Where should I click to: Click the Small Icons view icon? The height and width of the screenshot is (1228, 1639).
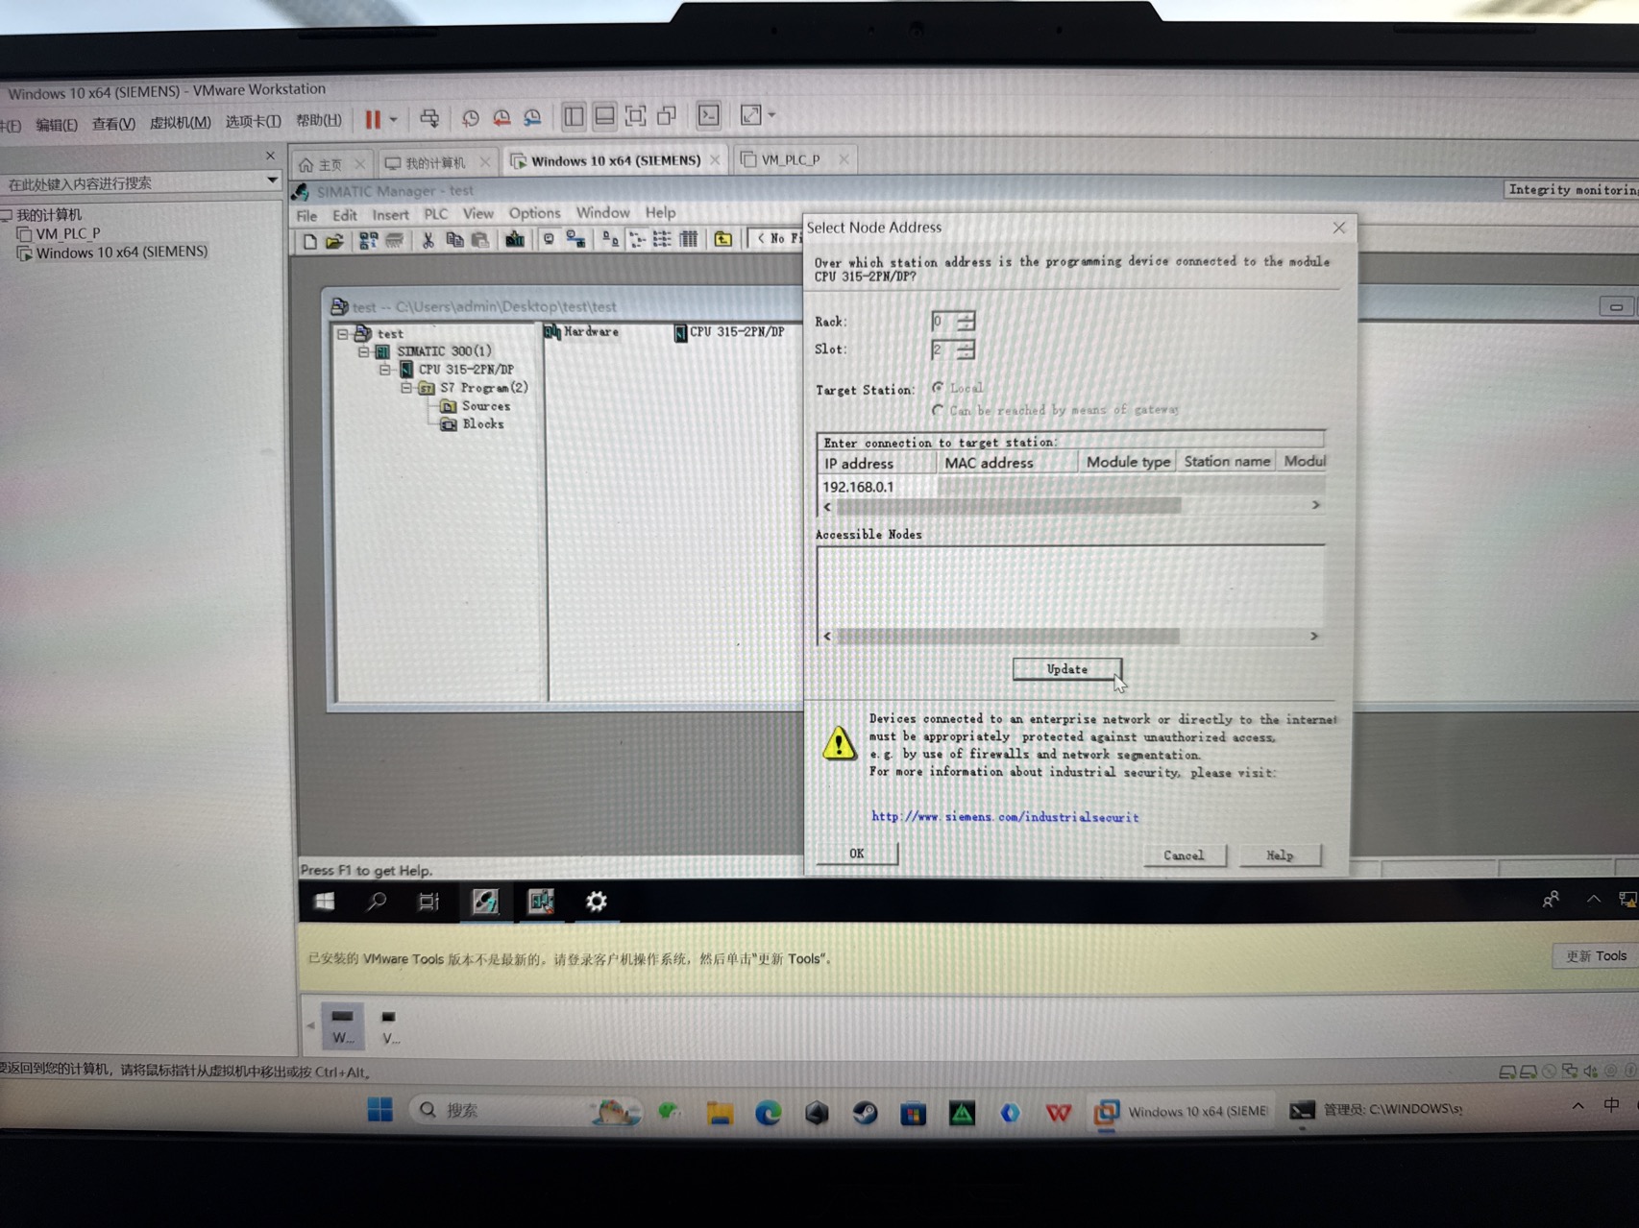point(636,240)
